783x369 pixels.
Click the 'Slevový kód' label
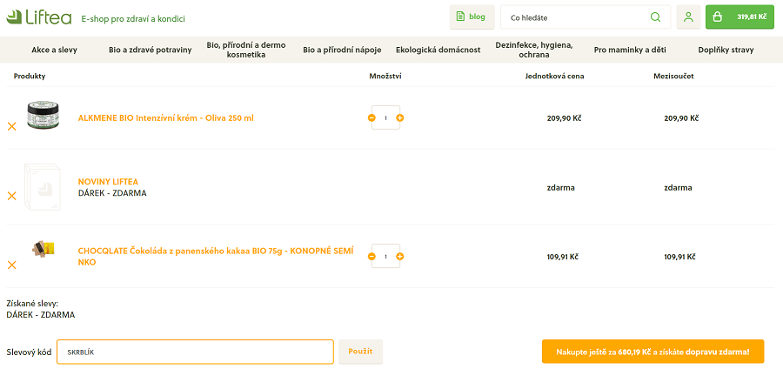click(29, 352)
